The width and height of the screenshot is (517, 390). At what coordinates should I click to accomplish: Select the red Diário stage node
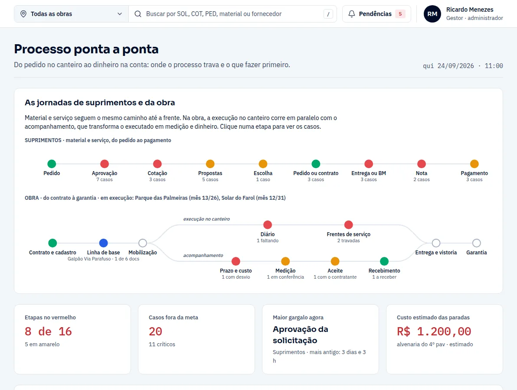click(x=268, y=225)
